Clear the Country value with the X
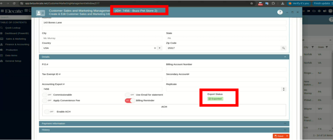The height and width of the screenshot is (140, 333). pos(155,48)
